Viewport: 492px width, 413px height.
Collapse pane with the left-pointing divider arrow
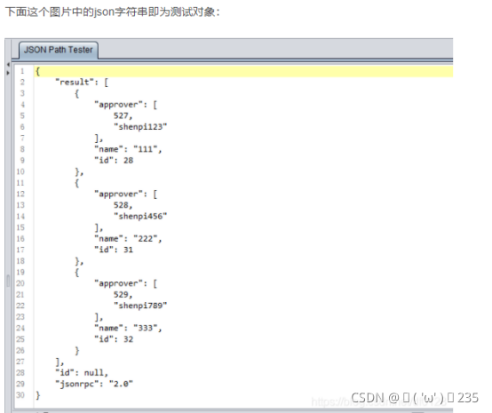pos(8,65)
